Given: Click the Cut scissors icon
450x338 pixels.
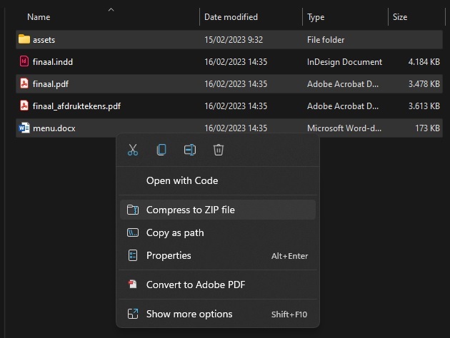Looking at the screenshot, I should [x=133, y=150].
